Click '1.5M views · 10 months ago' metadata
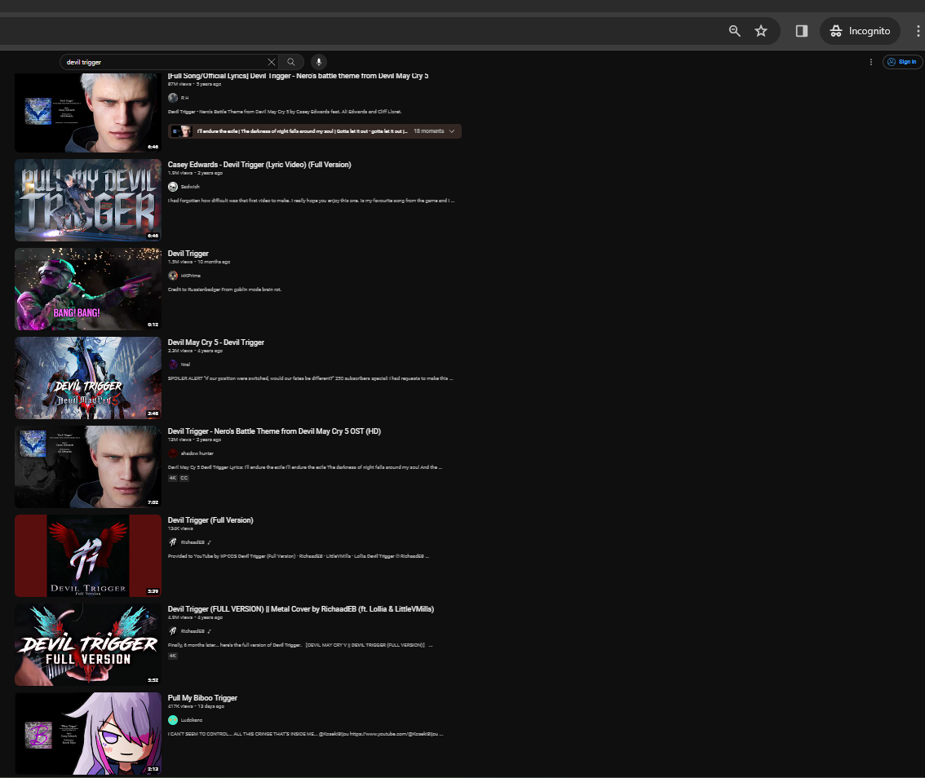Viewport: 925px width, 778px height. pos(199,262)
